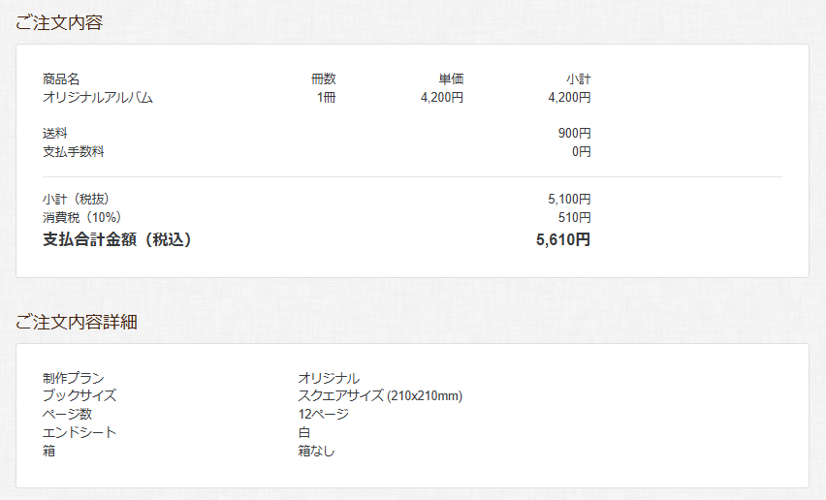Image resolution: width=826 pixels, height=500 pixels.
Task: Click the 消費税（10%）label
Action: (x=82, y=217)
